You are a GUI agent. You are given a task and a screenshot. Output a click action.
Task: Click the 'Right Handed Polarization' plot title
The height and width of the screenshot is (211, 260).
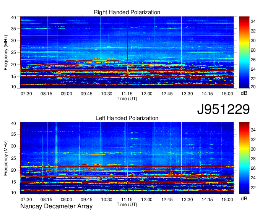tap(127, 12)
